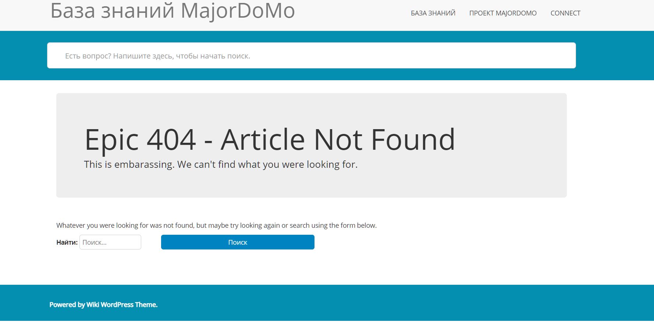Select the 'This is embarassing' message text
The height and width of the screenshot is (326, 654).
221,164
